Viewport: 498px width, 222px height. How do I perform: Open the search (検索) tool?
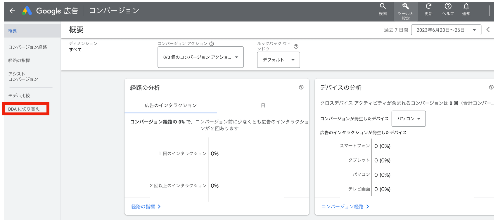[383, 9]
